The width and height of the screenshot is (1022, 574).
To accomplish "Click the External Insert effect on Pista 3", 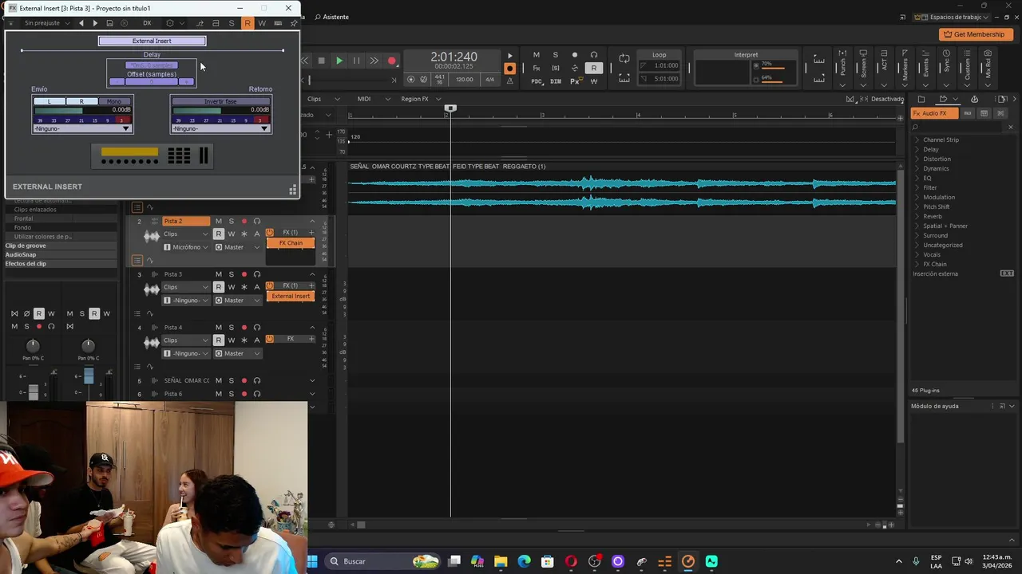I will pyautogui.click(x=291, y=296).
